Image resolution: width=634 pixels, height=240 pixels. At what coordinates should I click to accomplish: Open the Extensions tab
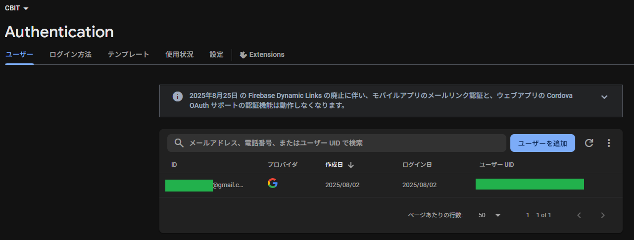(x=262, y=54)
